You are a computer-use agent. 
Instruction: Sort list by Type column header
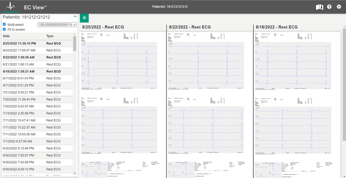coord(50,36)
